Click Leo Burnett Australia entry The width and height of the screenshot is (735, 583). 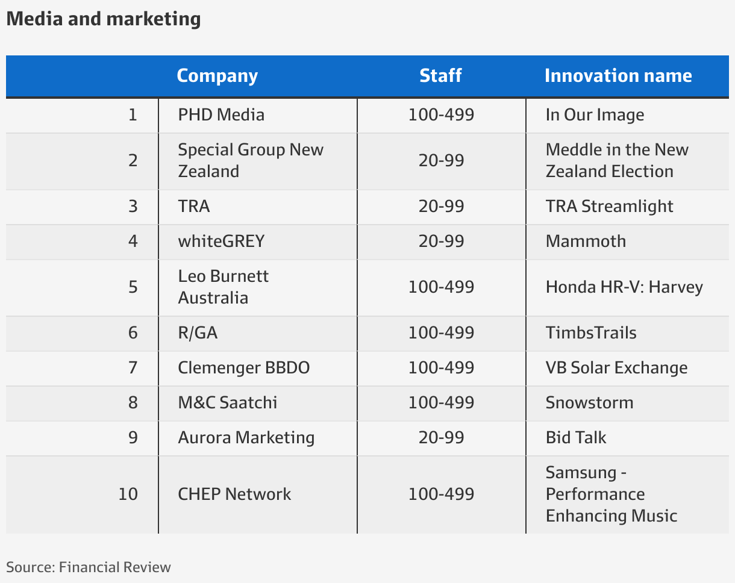(224, 287)
